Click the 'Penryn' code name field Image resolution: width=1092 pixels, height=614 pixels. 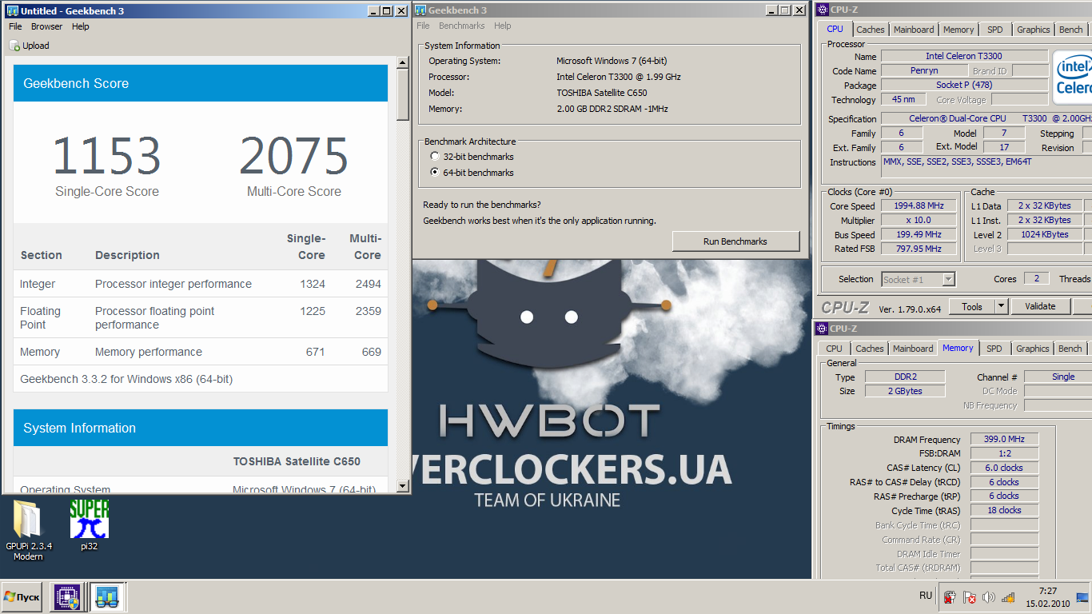(x=924, y=70)
